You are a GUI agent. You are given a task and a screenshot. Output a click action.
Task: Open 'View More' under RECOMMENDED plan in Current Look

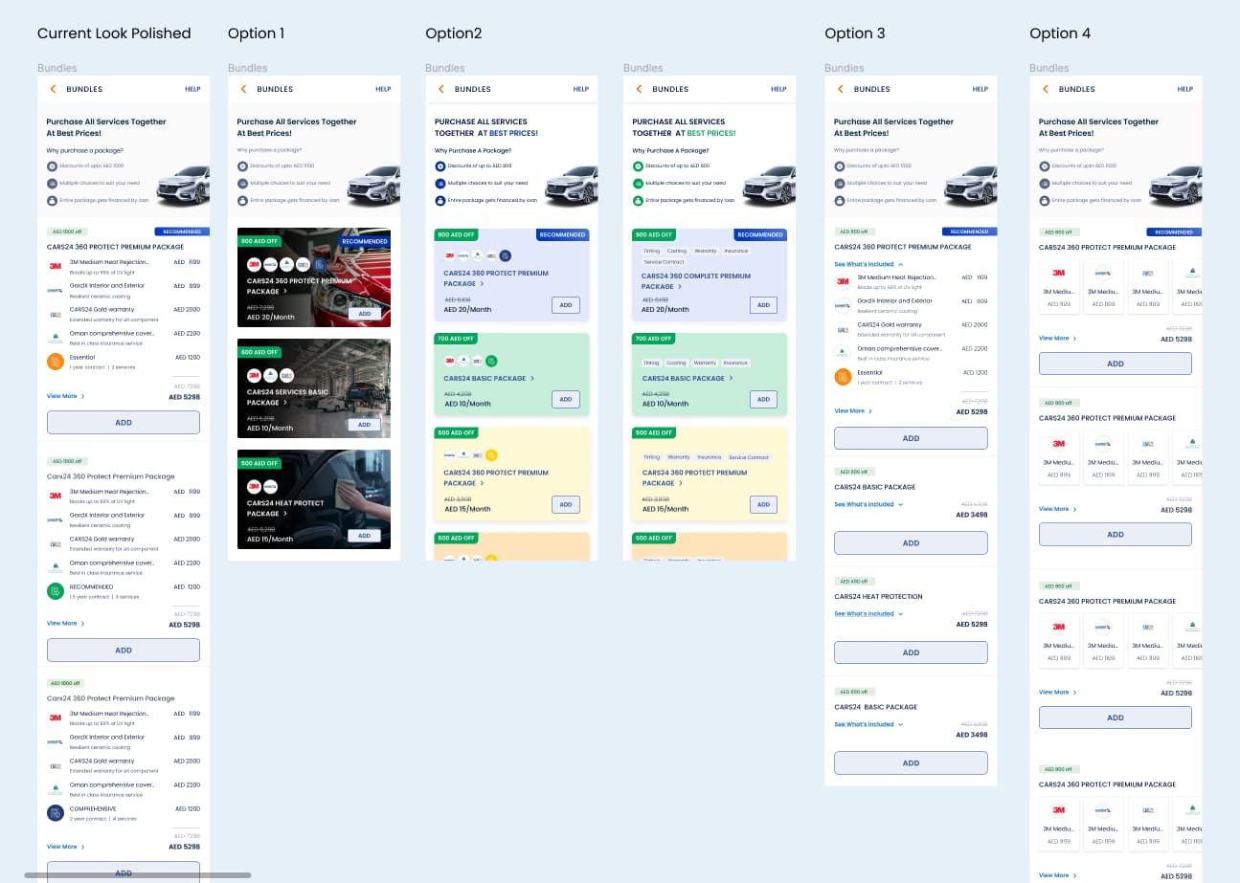tap(65, 624)
